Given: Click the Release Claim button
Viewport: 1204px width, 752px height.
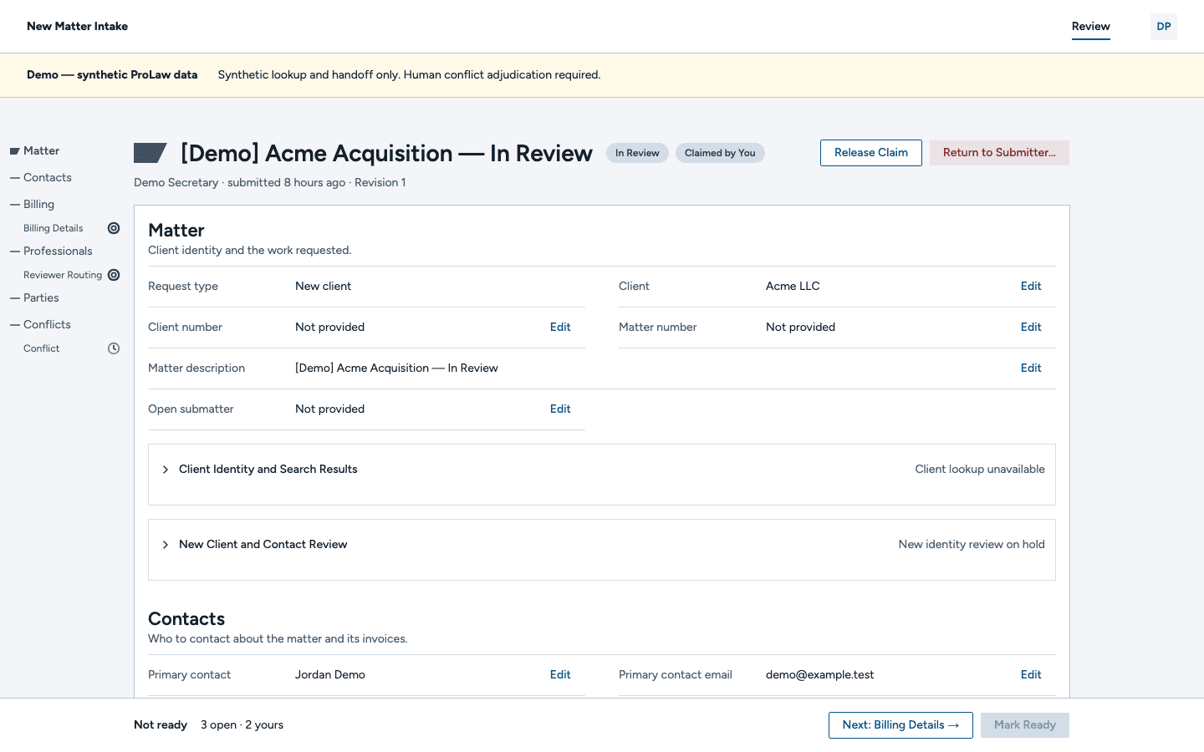Looking at the screenshot, I should (871, 153).
